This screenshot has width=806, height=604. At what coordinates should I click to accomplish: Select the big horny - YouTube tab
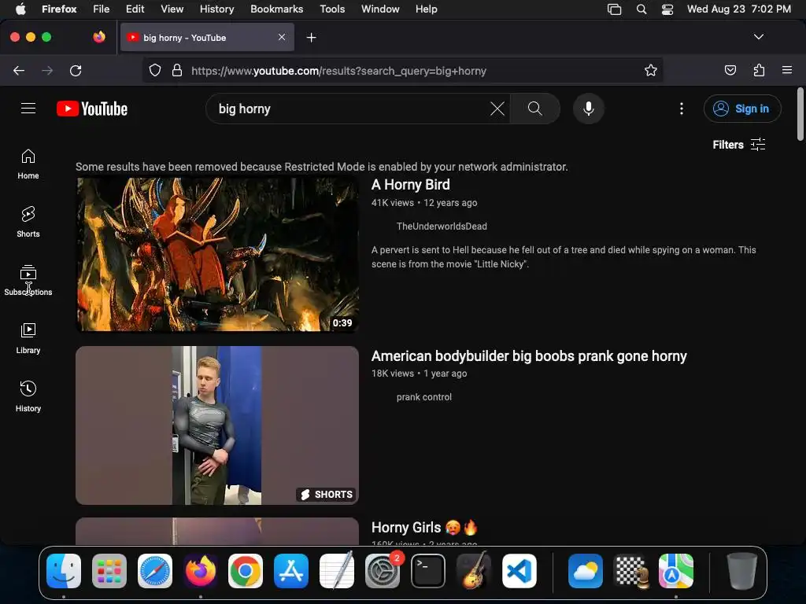coord(207,38)
